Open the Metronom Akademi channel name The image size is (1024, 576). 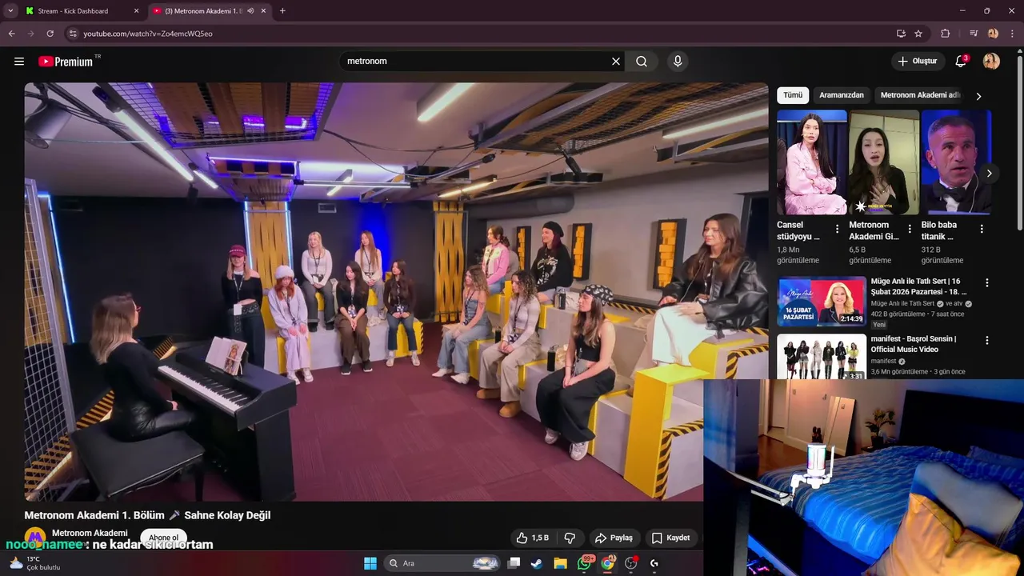[90, 533]
